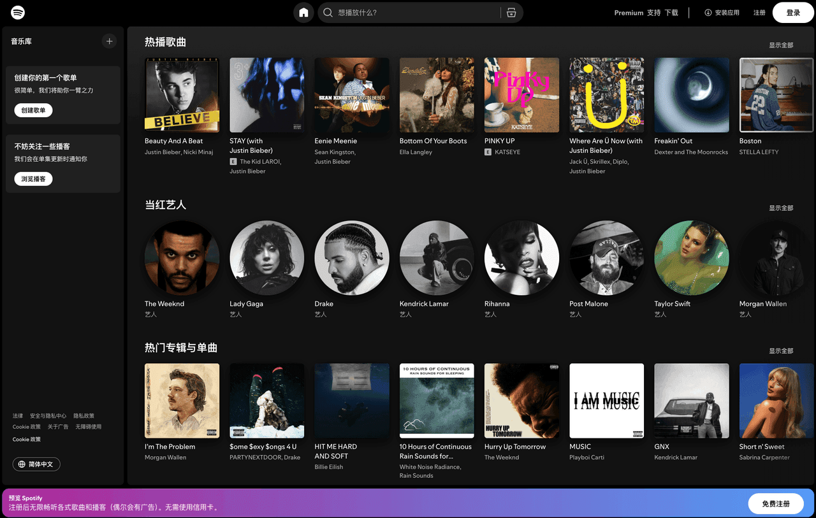Click inside the 想播放什么 search field
Screen dimensions: 816x518
click(382, 12)
